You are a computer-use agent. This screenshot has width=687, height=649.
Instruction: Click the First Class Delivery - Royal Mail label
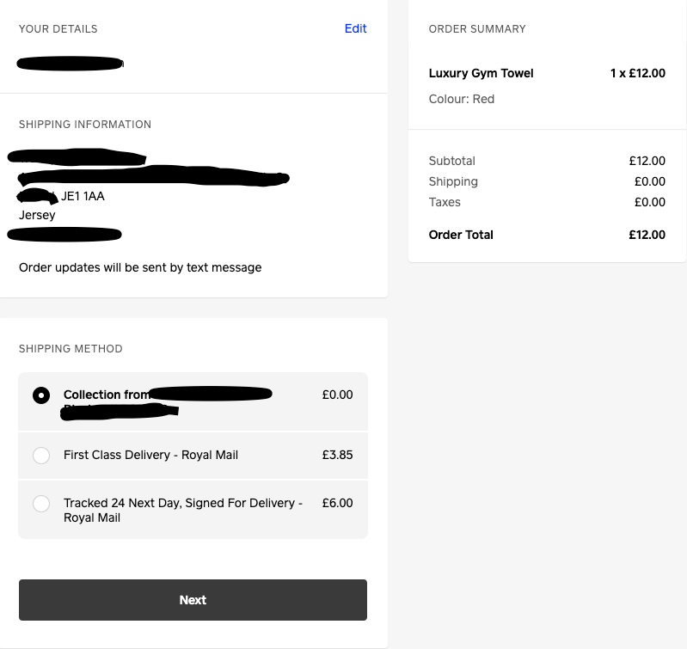[150, 455]
